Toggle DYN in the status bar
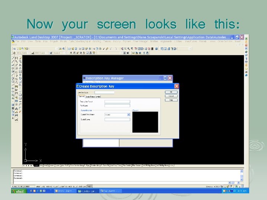The height and width of the screenshot is (200, 267). (x=80, y=186)
